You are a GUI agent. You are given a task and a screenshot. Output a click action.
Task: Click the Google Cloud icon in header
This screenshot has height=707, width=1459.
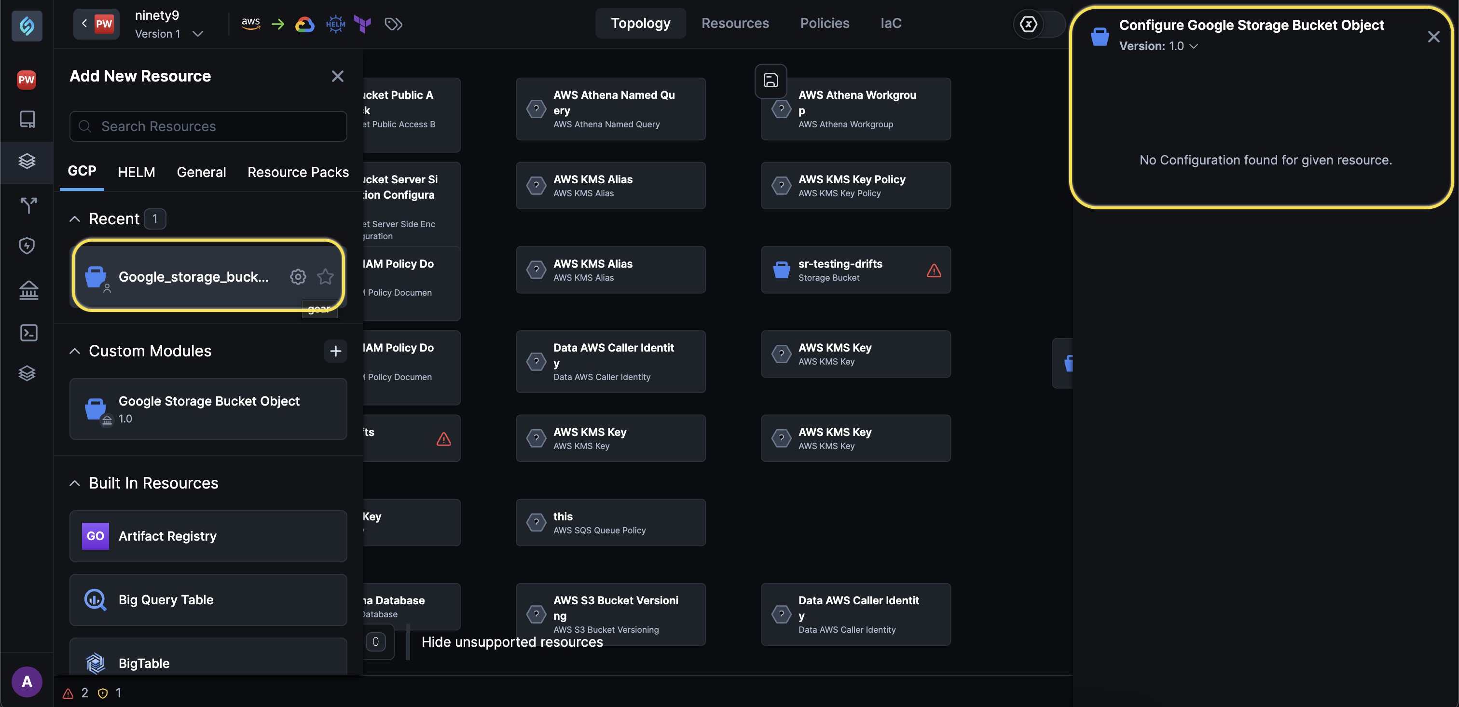305,24
